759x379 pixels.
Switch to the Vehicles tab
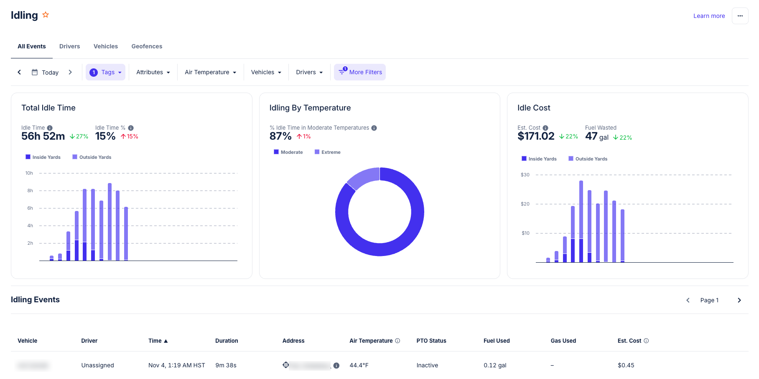[106, 46]
